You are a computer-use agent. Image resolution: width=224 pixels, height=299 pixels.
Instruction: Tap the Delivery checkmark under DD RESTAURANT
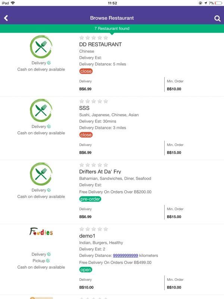click(49, 63)
